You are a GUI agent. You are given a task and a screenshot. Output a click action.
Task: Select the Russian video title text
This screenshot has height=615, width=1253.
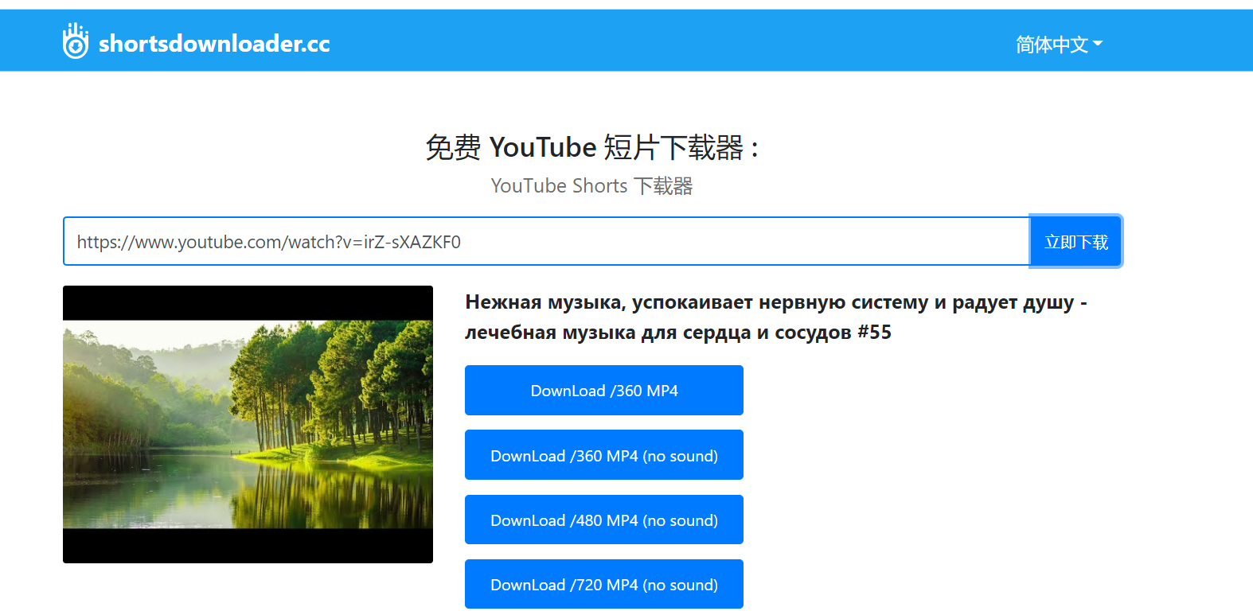coord(776,317)
